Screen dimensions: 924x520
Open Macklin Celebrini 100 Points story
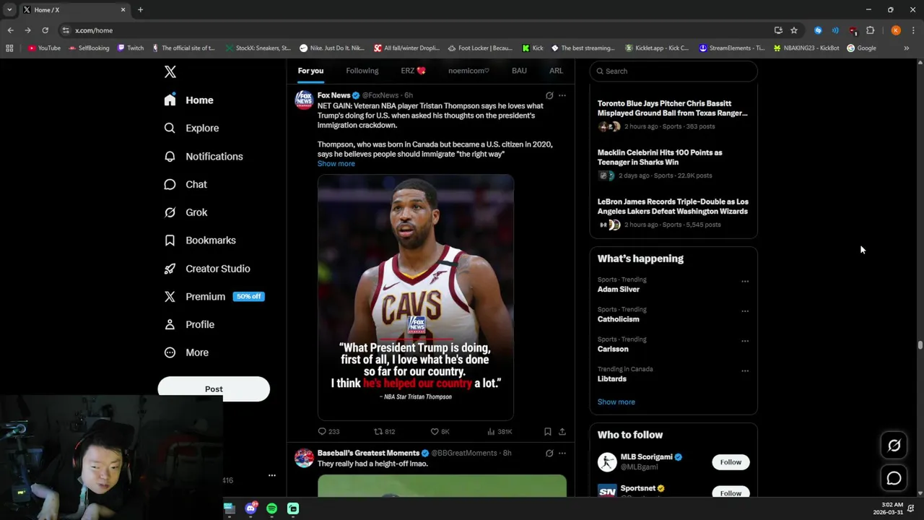(674, 164)
